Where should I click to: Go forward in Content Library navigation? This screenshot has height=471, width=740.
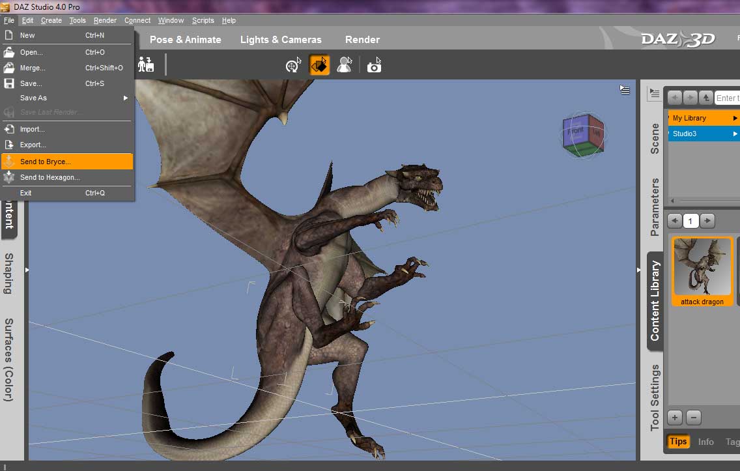[690, 98]
